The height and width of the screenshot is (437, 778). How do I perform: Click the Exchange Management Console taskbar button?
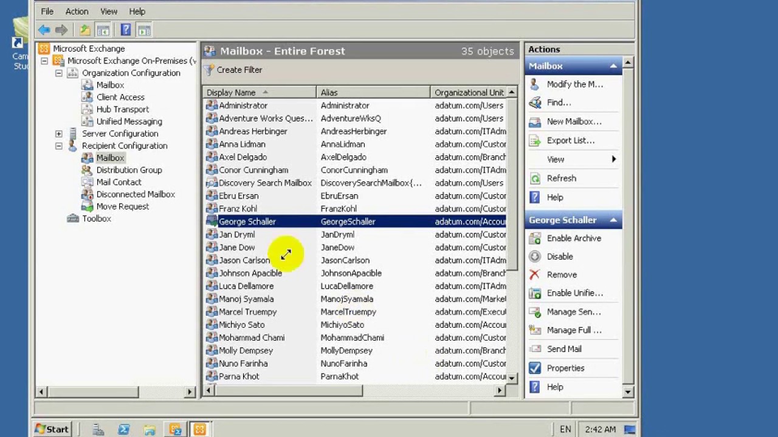[x=199, y=429]
